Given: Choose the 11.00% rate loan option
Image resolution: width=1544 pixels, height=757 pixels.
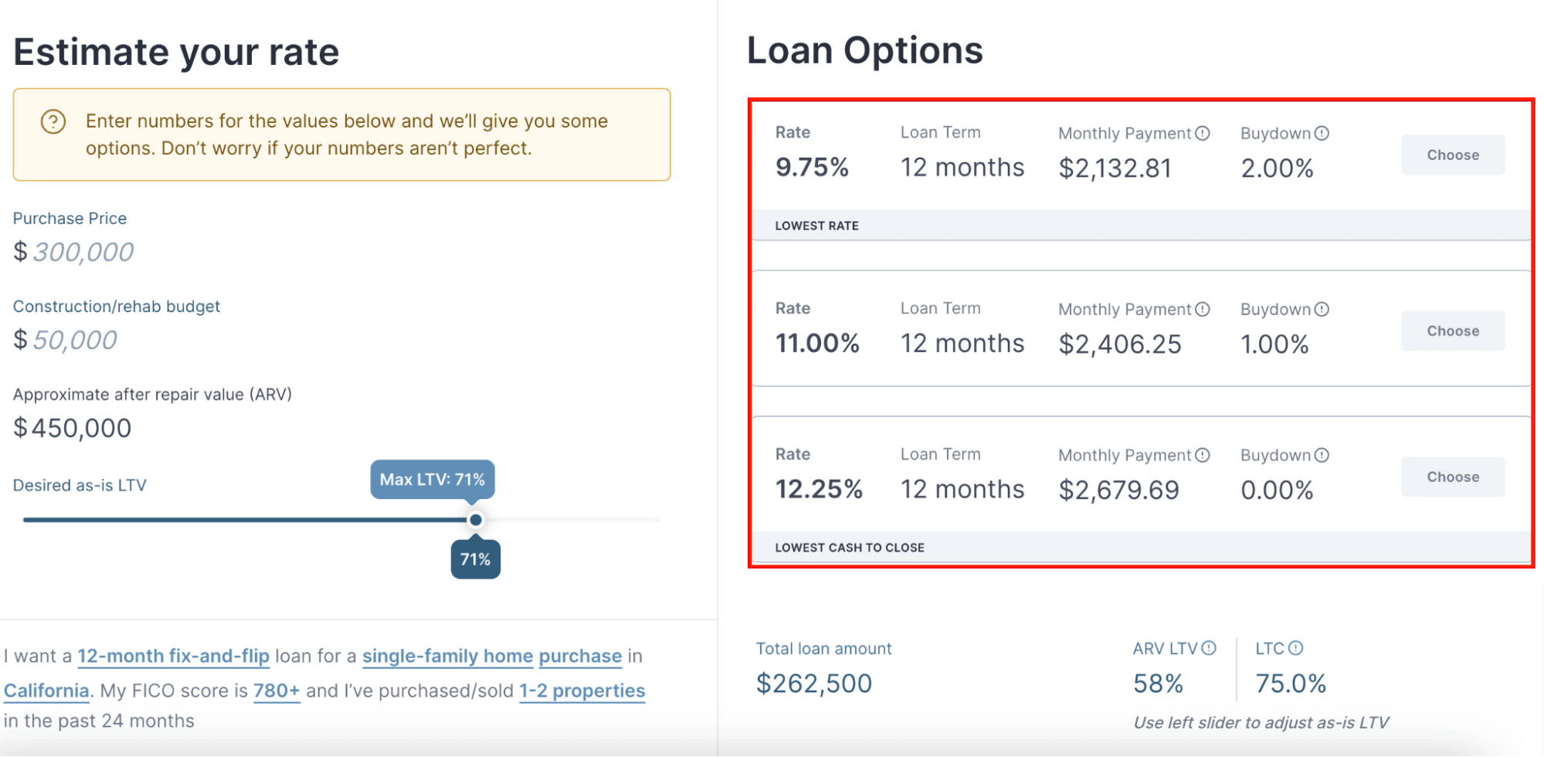Looking at the screenshot, I should (1452, 331).
